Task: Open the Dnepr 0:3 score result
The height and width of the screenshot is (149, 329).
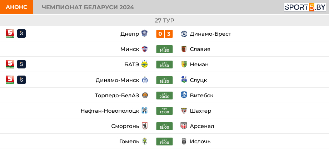Action: 164,34
